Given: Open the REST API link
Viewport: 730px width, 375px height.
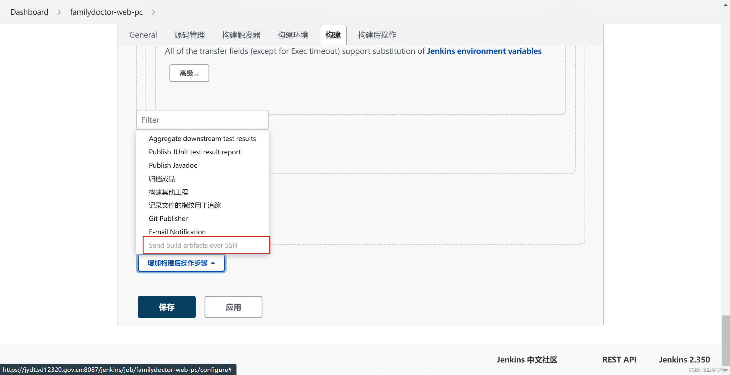Looking at the screenshot, I should pos(619,359).
